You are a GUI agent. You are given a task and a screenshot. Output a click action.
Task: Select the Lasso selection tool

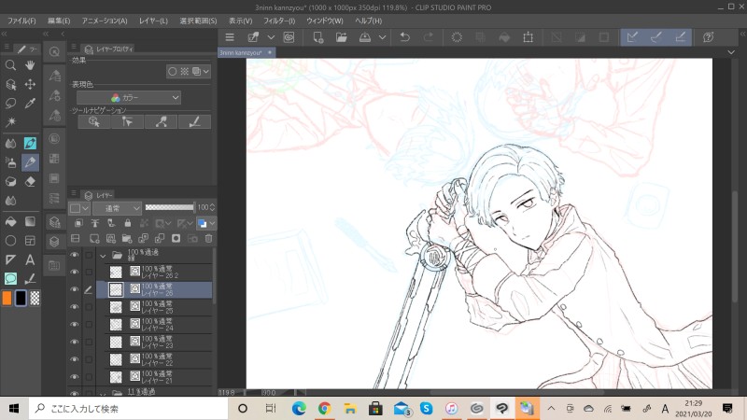coord(10,104)
